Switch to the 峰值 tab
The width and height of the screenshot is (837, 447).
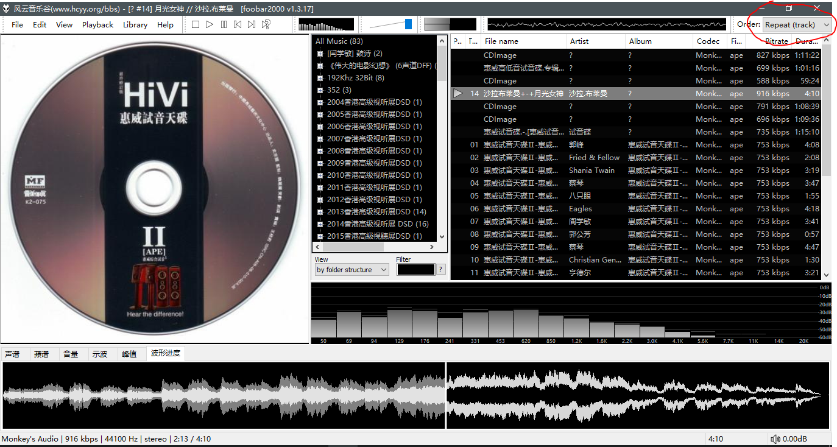(129, 354)
